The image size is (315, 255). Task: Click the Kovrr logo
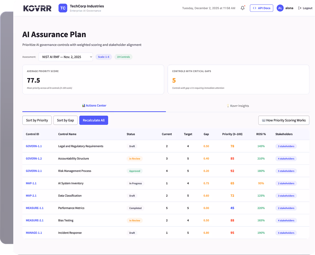pyautogui.click(x=37, y=8)
